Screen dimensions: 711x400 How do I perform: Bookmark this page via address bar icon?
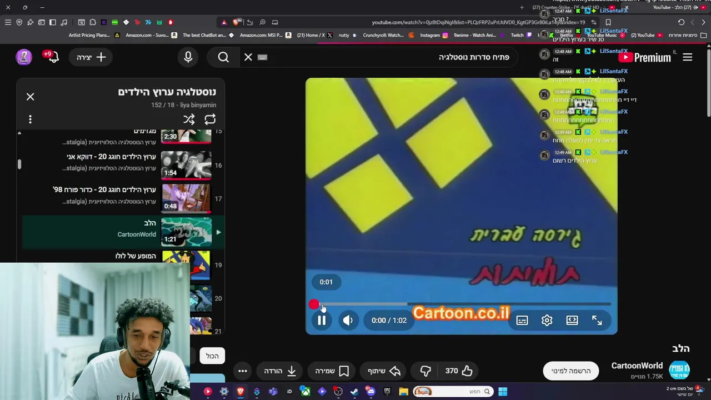coord(608,22)
